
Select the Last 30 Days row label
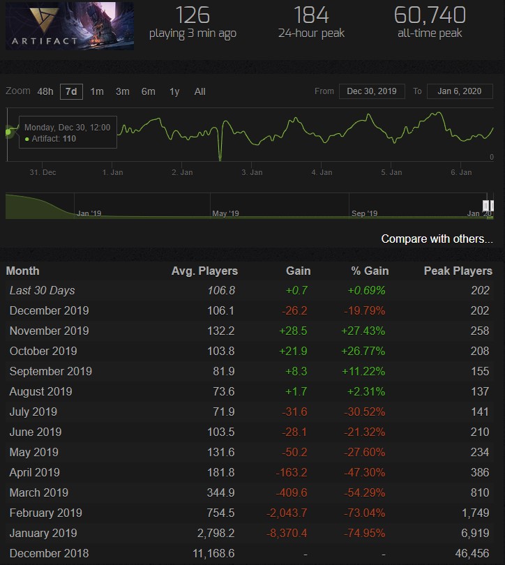(x=42, y=290)
